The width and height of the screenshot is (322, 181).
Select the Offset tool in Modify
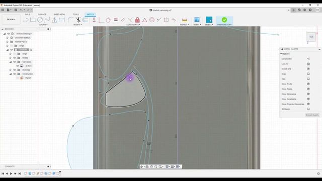click(86, 20)
